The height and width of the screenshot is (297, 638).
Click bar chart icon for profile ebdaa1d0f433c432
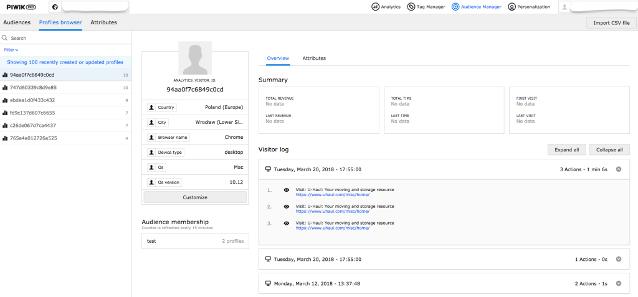coord(5,100)
